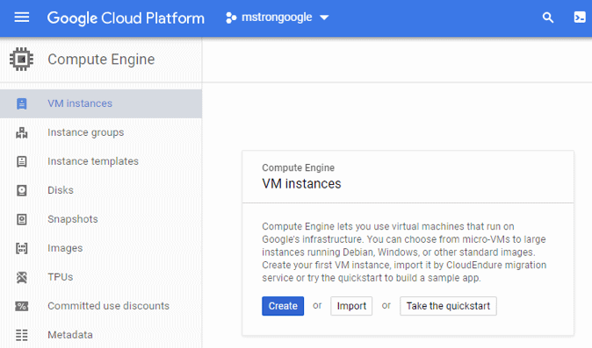Click the Instance templates icon

pos(22,161)
